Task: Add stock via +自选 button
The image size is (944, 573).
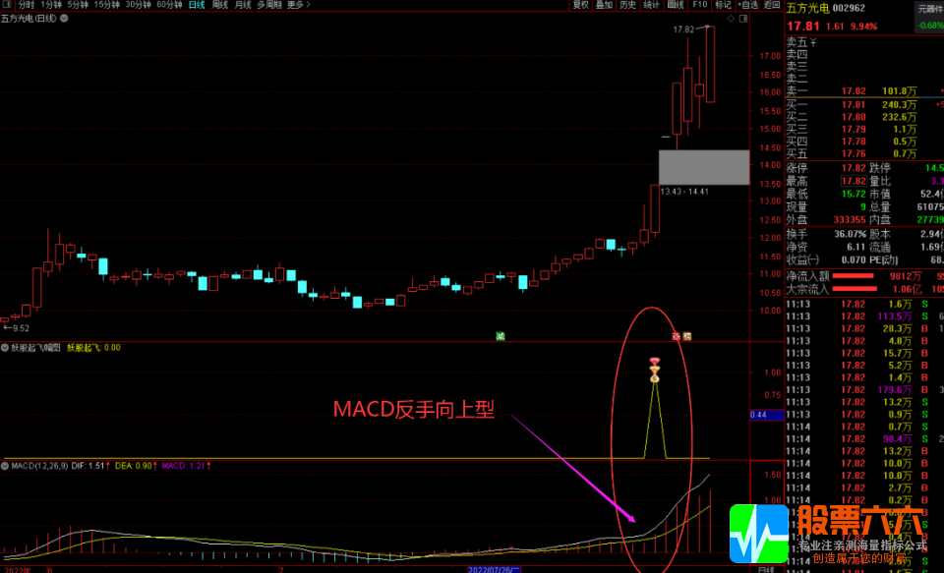Action: (x=748, y=5)
